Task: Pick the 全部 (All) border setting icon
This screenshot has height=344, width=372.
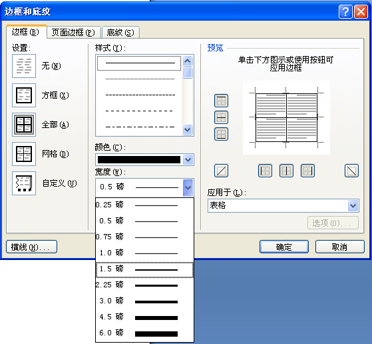Action: click(24, 125)
